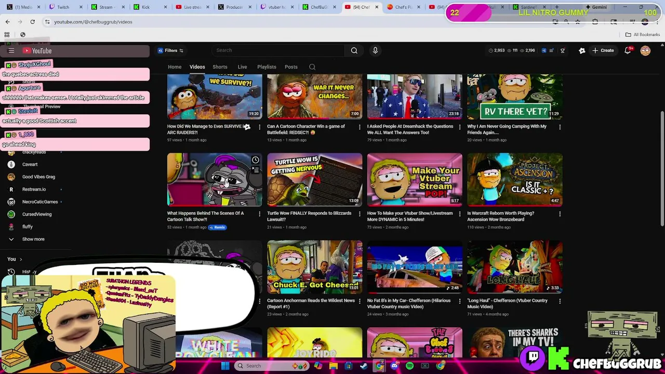The height and width of the screenshot is (374, 665).
Task: Open 'Cartoon Anchorman Reads the Wildest News' title
Action: click(311, 303)
